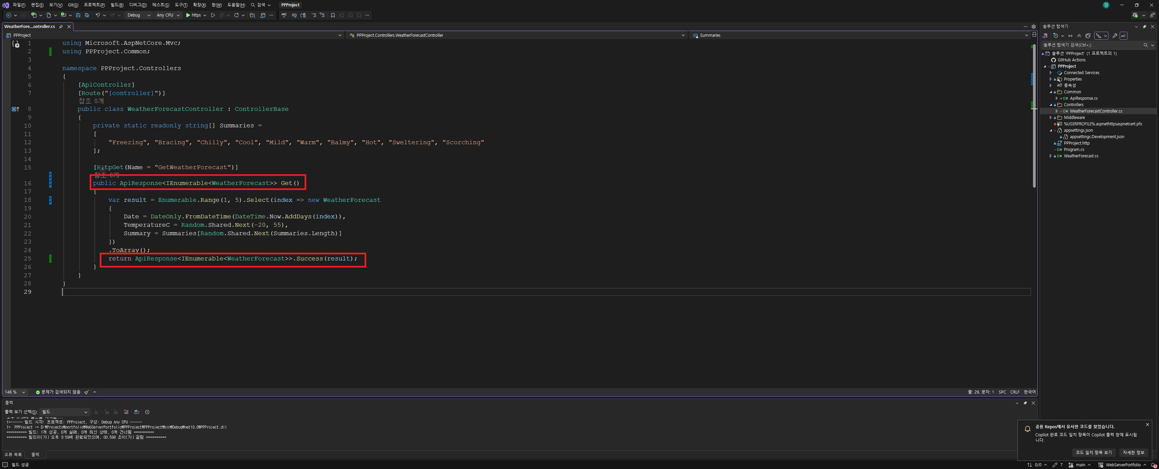Expand the Middleware folder node

1051,118
